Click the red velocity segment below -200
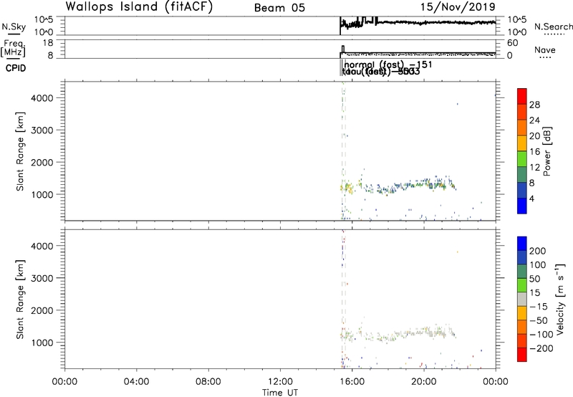Viewport: 573px width, 397px height. [522, 355]
